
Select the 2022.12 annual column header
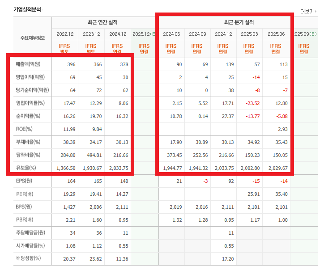pyautogui.click(x=64, y=34)
